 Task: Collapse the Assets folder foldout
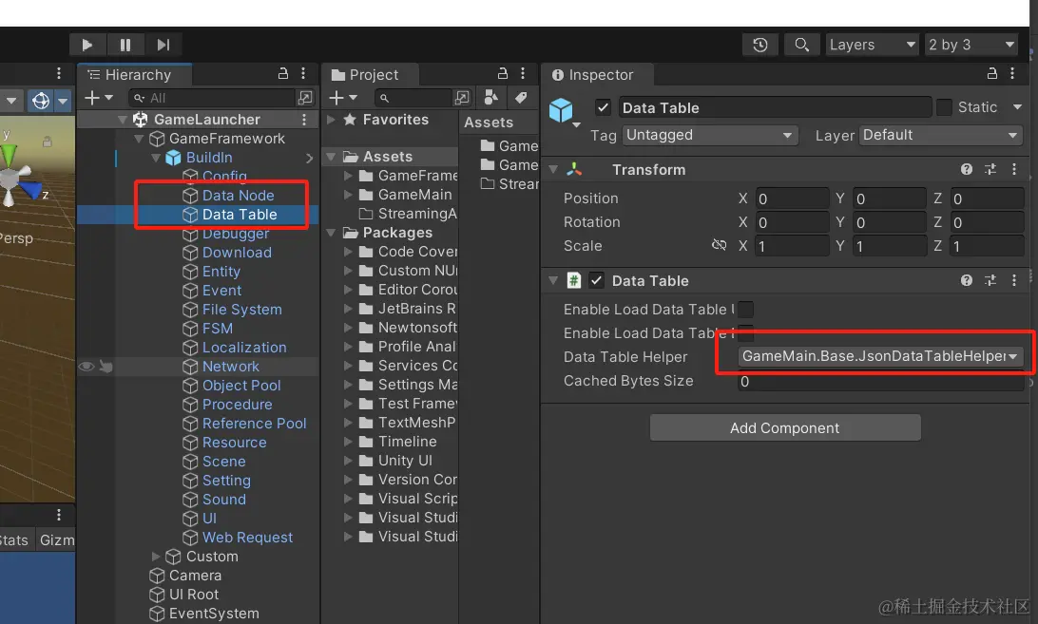click(331, 157)
